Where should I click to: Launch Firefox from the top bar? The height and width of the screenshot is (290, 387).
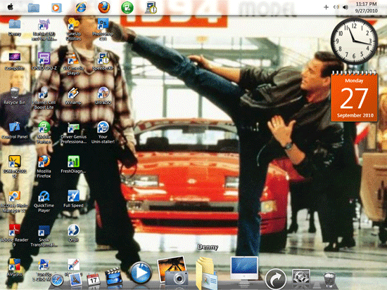click(x=104, y=7)
